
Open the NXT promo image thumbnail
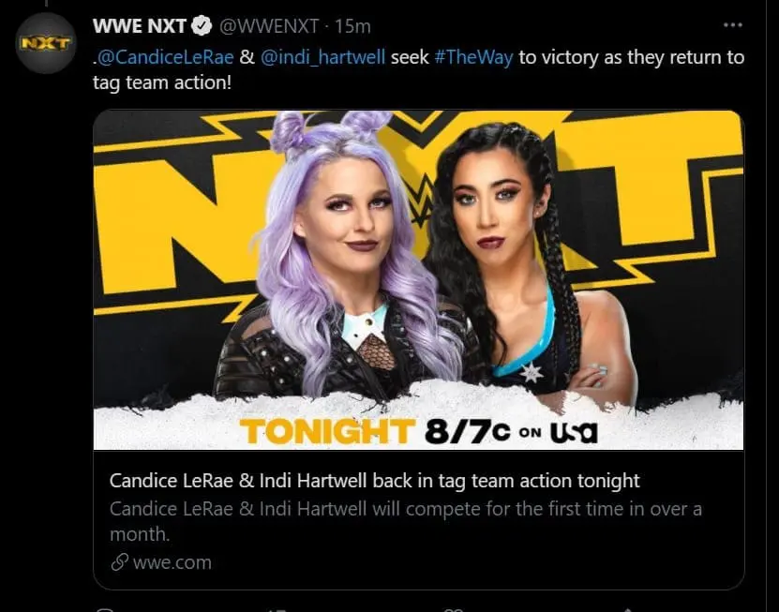click(418, 279)
